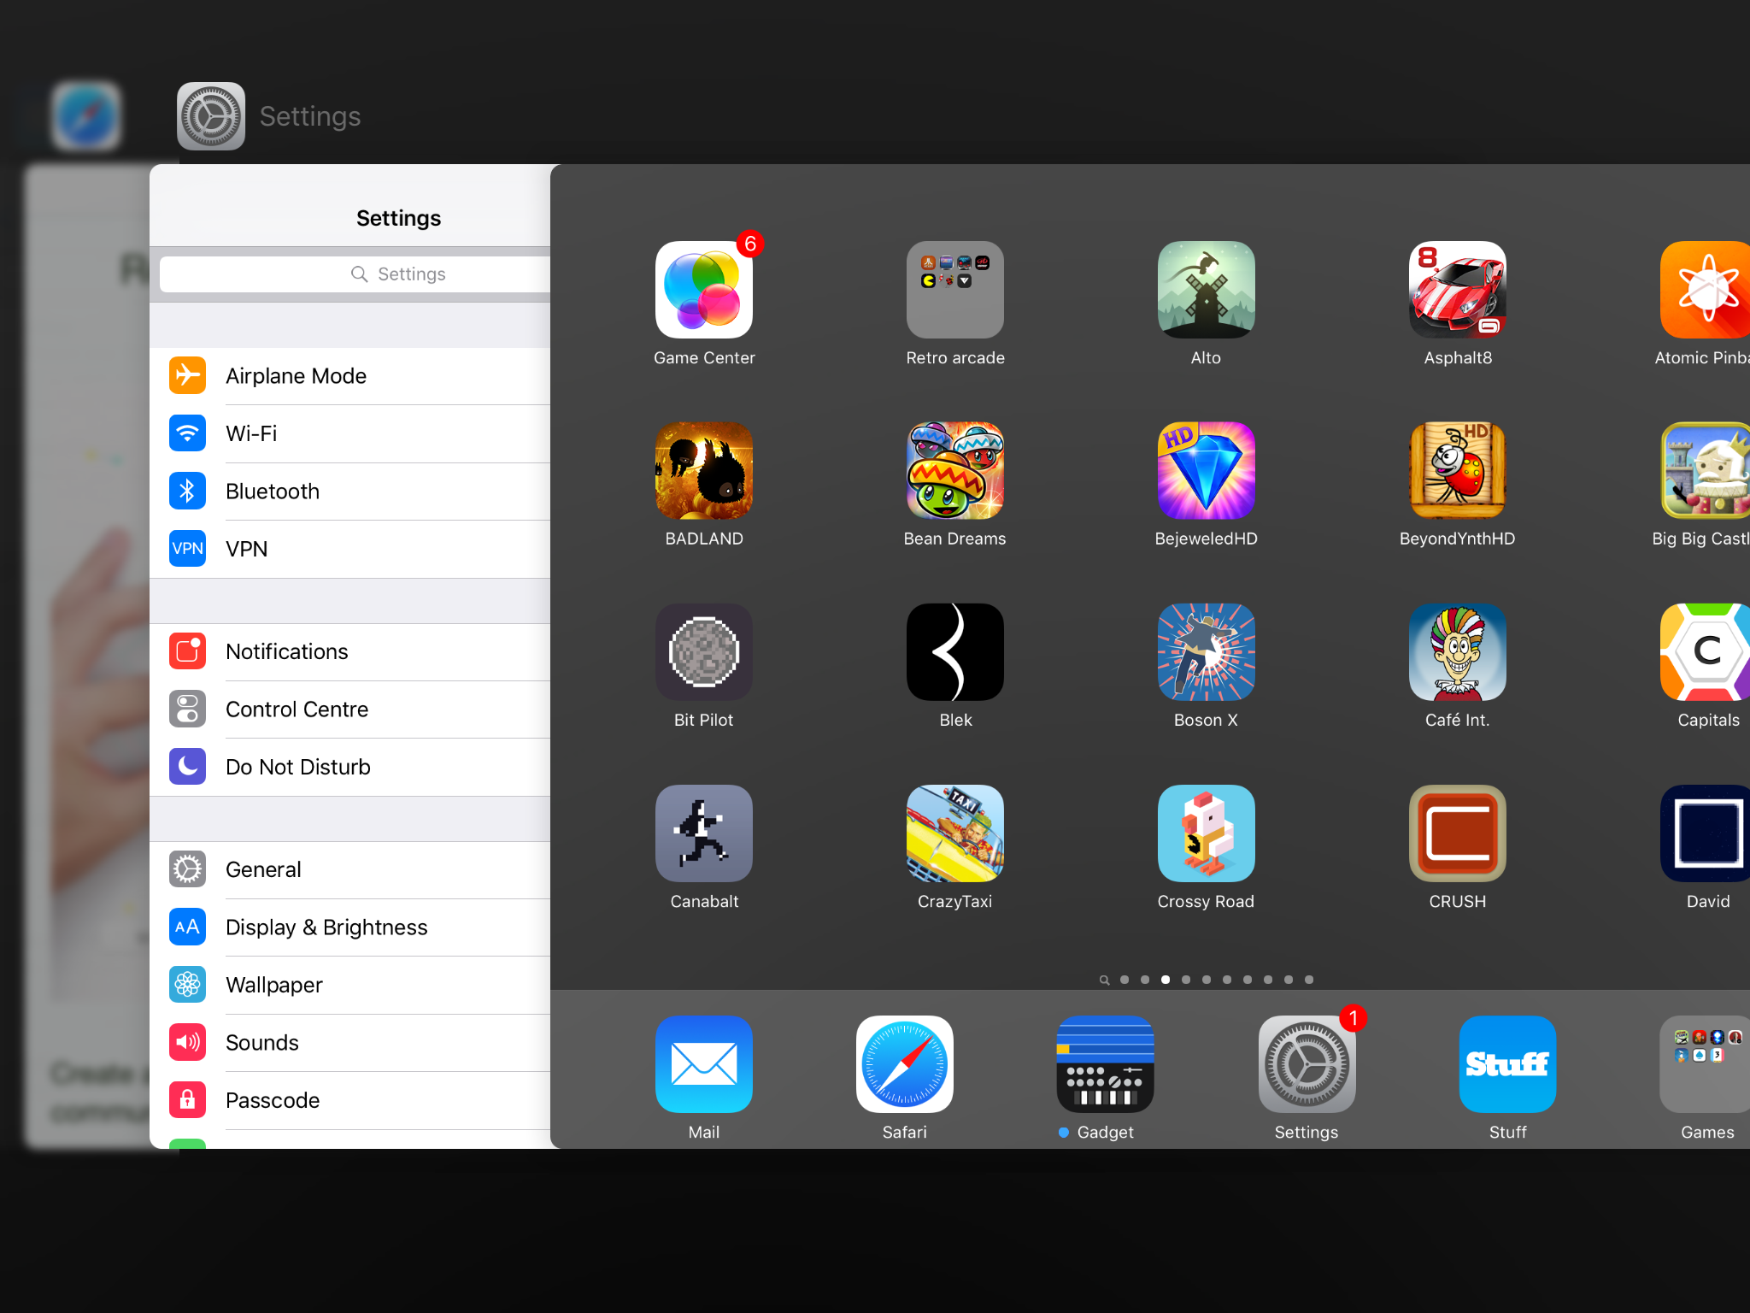
Task: Launch BejeweledHD
Action: point(1207,471)
